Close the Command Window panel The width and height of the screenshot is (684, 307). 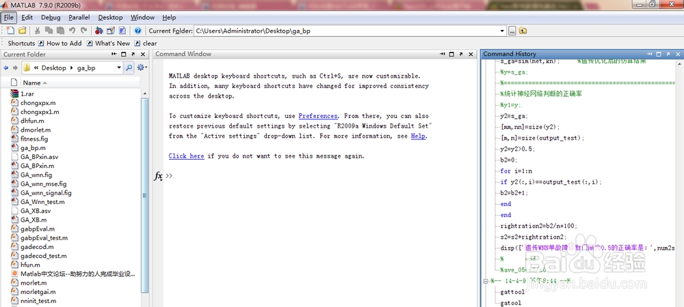(471, 54)
